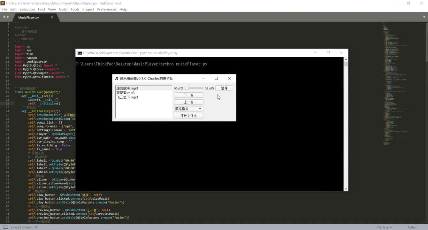Minimize the music player window
Viewport: 428px width, 230px height.
[x=203, y=78]
